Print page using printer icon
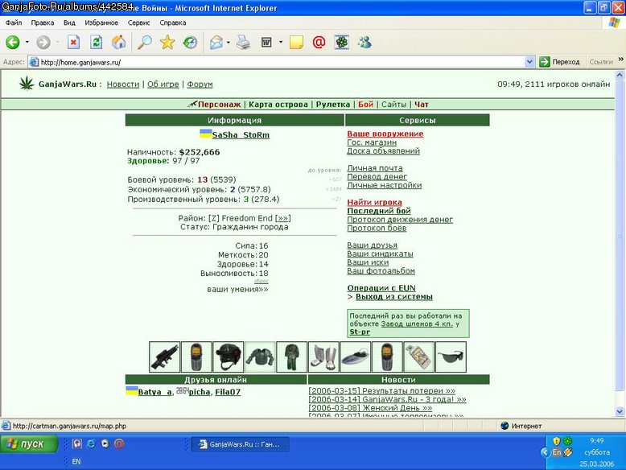 [x=243, y=43]
